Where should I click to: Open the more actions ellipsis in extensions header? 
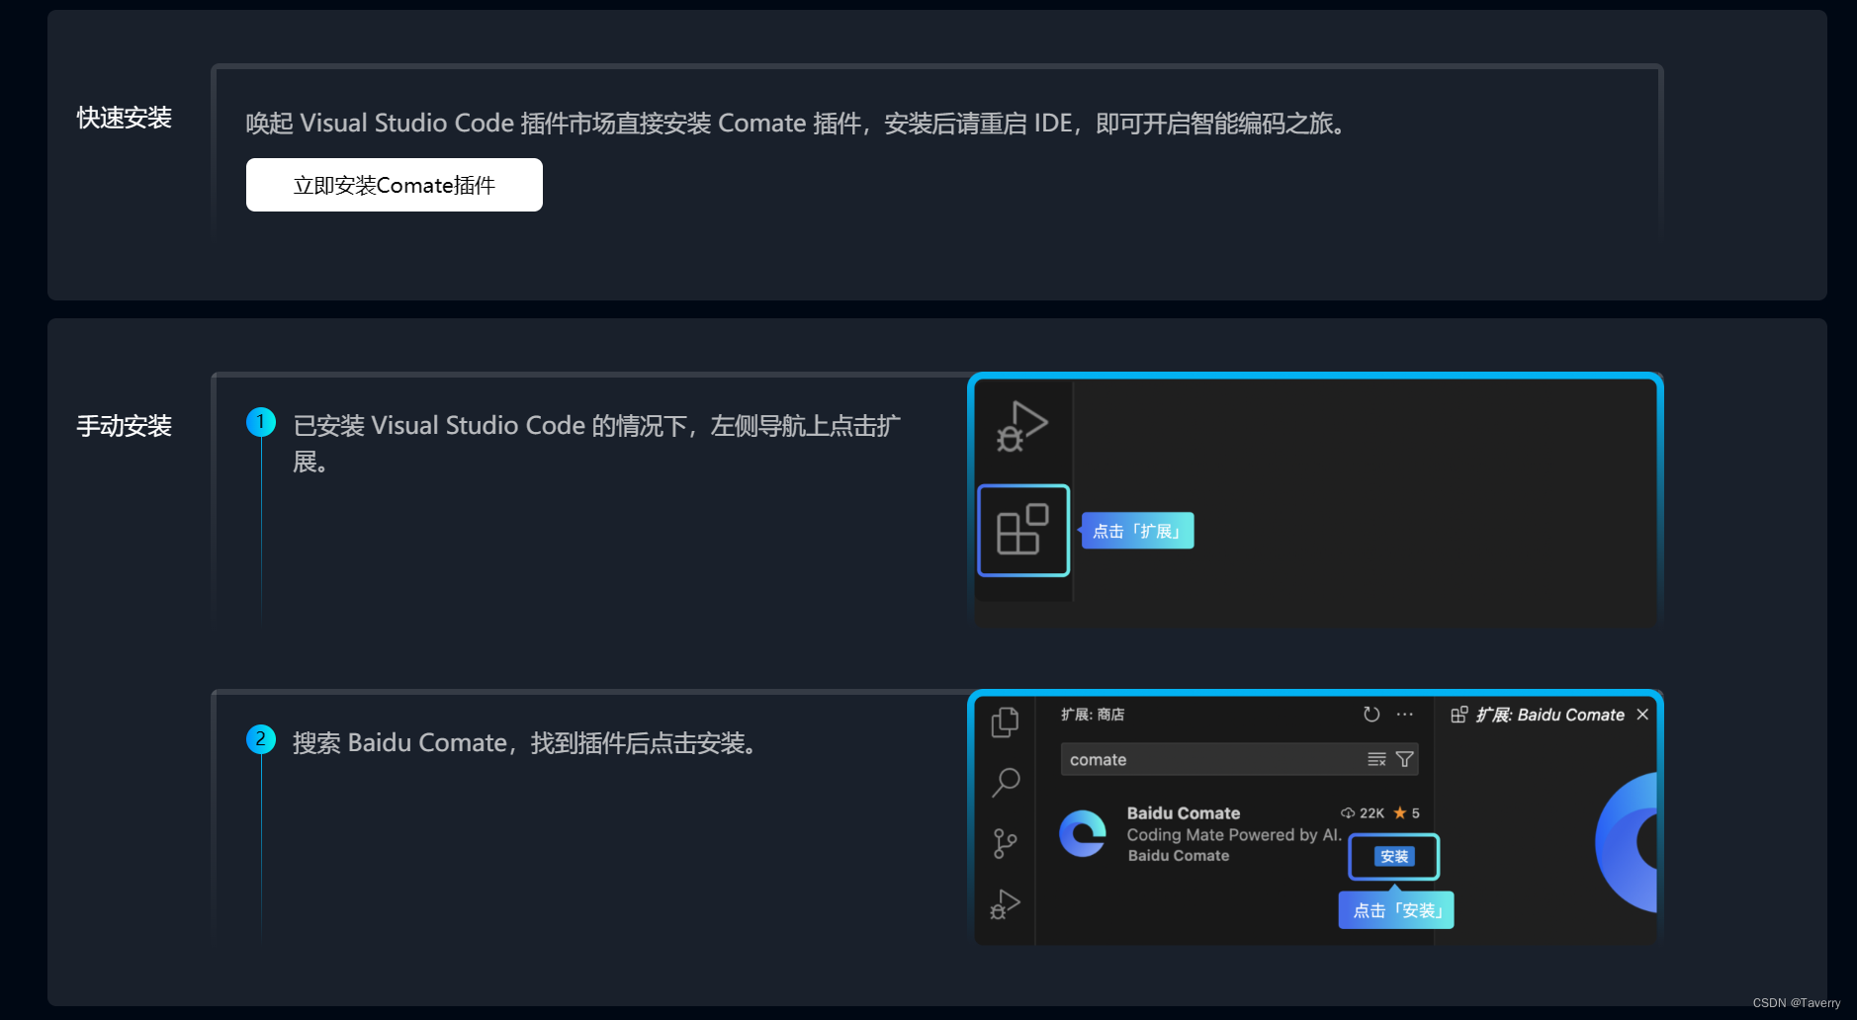coord(1404,714)
